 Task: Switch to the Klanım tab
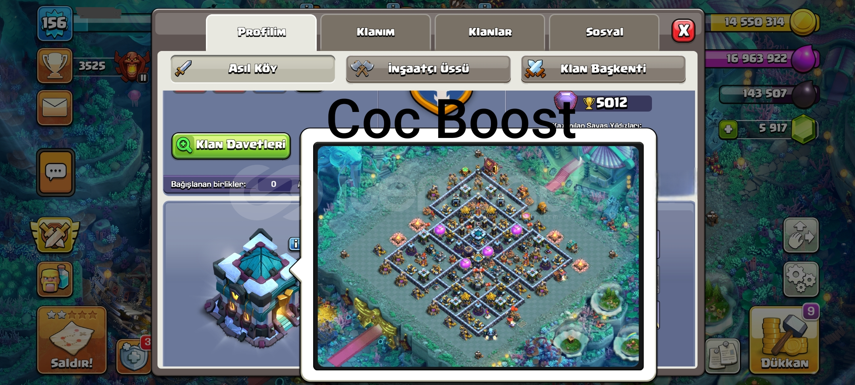375,32
